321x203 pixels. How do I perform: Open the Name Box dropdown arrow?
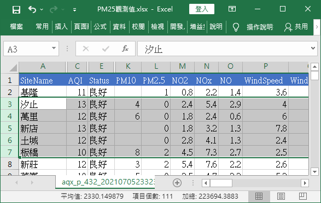point(54,49)
